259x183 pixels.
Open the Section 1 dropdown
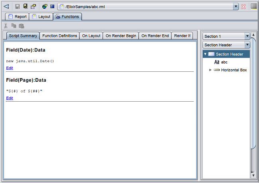point(247,36)
